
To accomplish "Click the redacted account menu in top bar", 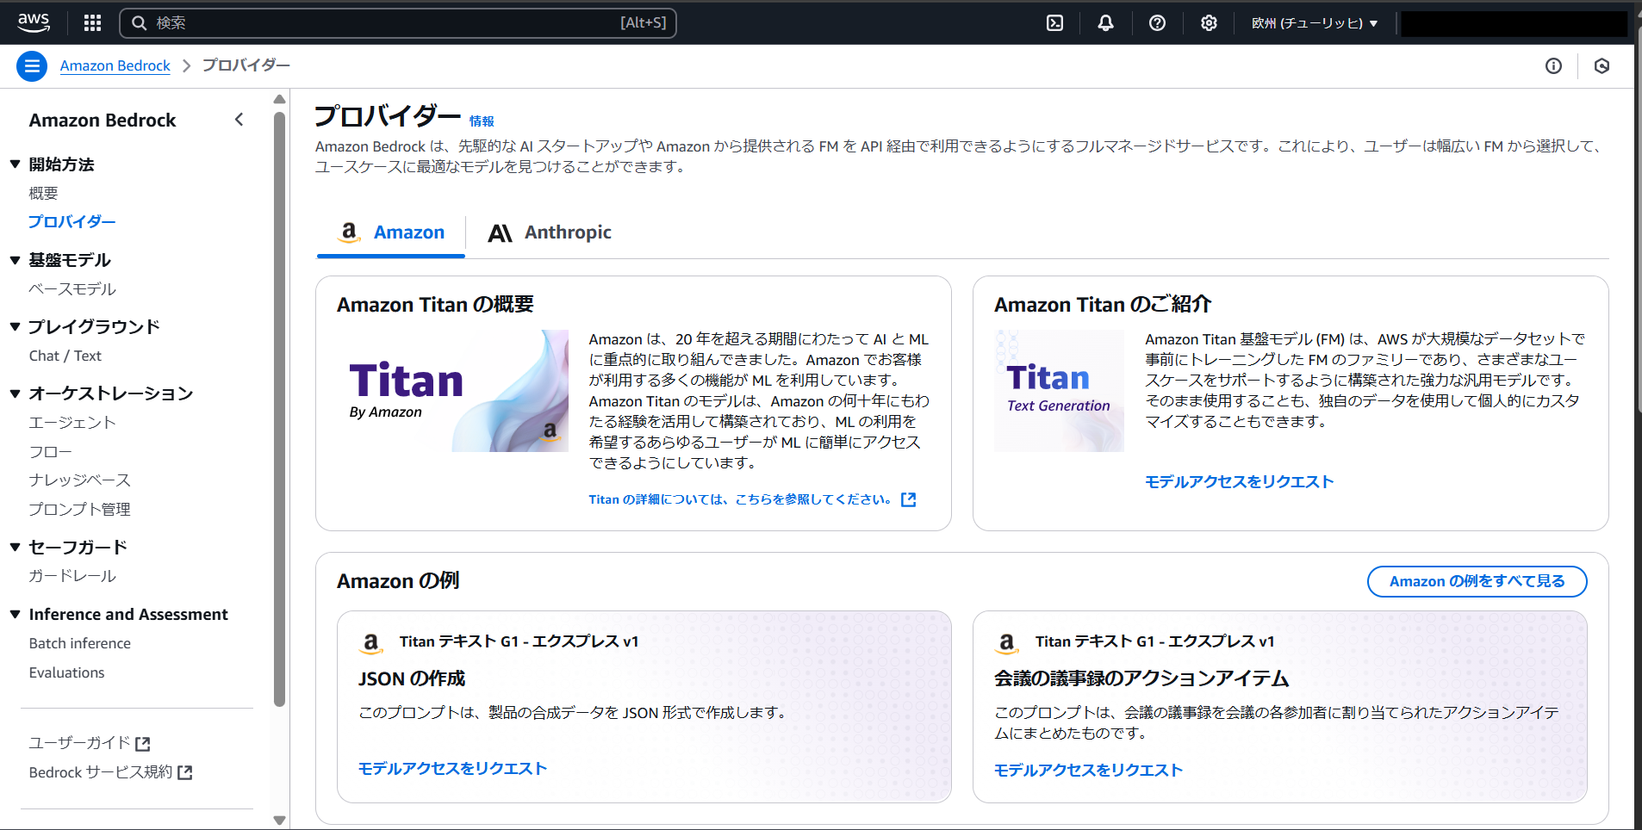I will coord(1514,23).
